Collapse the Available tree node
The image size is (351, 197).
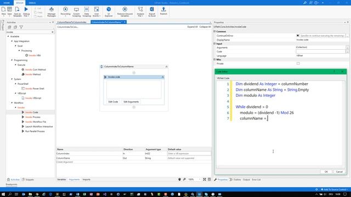(8, 37)
